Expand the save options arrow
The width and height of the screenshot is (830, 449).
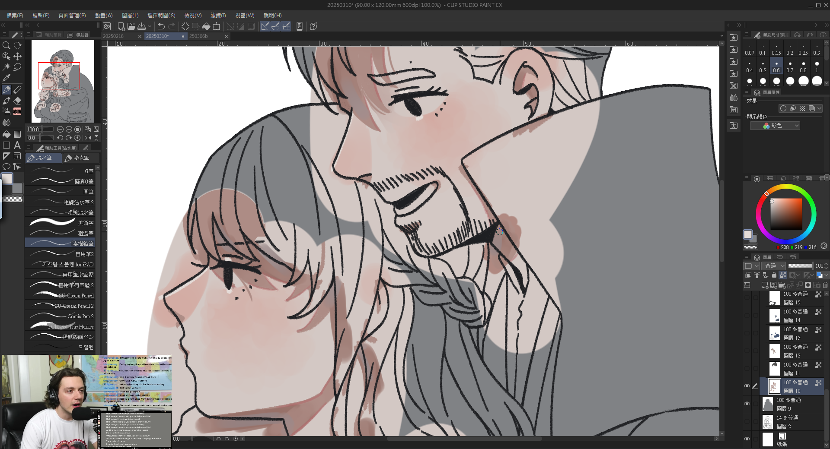click(149, 26)
